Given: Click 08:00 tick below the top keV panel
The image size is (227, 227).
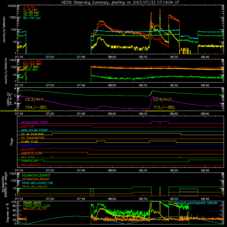Looking at the screenshot, I should coord(112,57).
